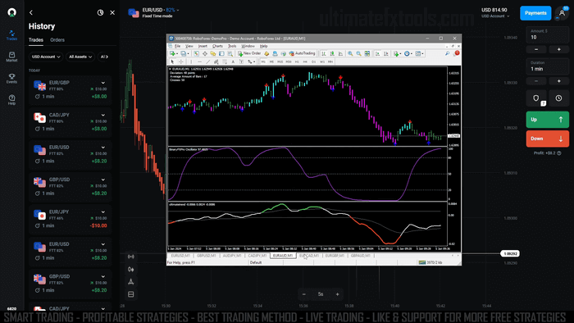Select bar chart icon in MetaTrader toolbar
Image resolution: width=574 pixels, height=323 pixels.
pos(324,53)
